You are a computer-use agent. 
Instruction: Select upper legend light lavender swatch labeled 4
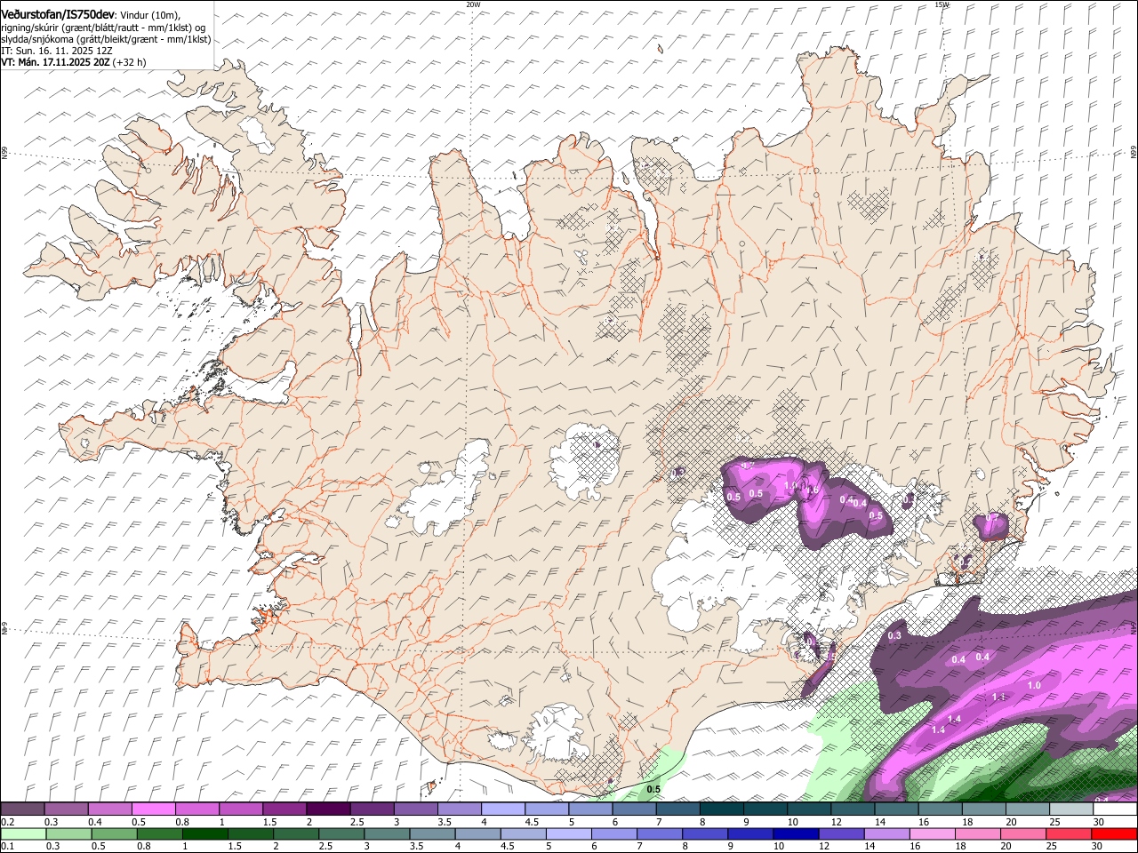click(x=502, y=809)
